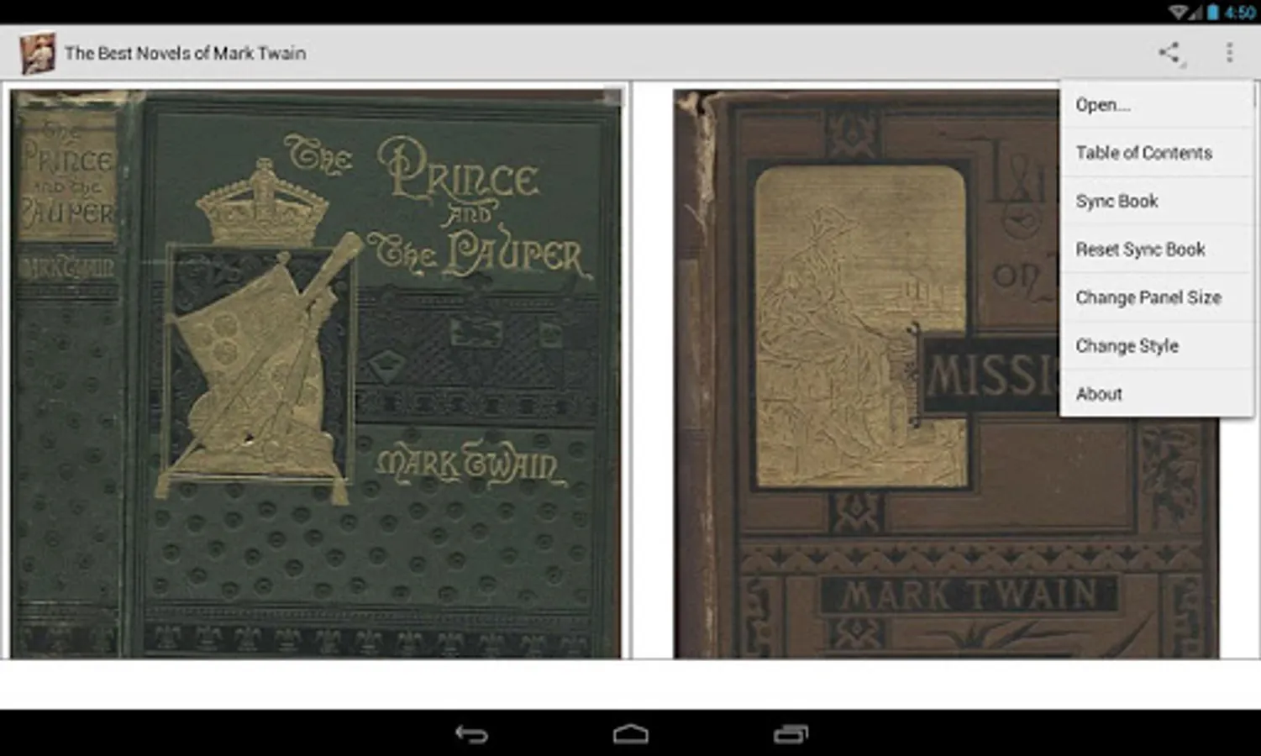
Task: Tap 'The Best Novels of Mark Twain' title
Action: (186, 53)
